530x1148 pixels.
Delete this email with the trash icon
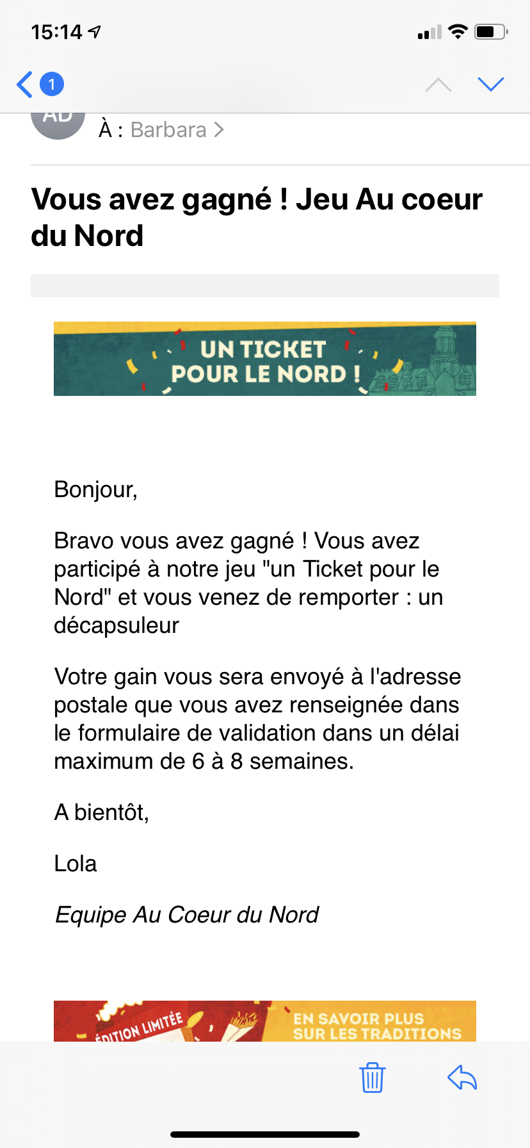(x=372, y=1077)
